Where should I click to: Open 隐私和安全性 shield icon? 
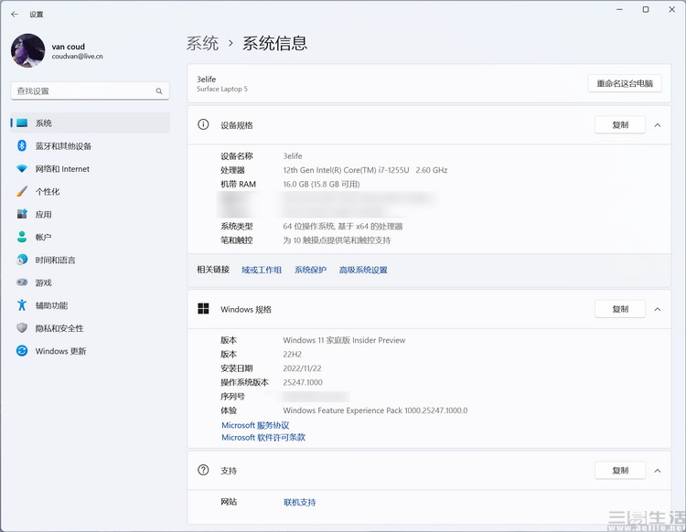tap(22, 328)
